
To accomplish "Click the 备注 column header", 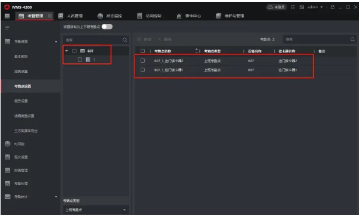I will 322,51.
